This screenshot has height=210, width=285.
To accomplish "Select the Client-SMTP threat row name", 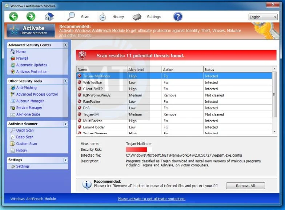I will pos(93,89).
